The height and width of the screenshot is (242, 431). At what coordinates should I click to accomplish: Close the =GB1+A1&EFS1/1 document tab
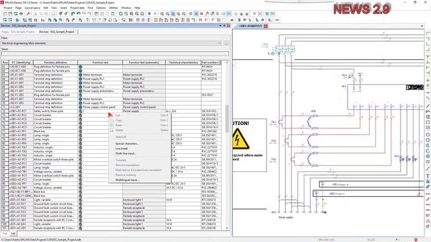click(266, 26)
